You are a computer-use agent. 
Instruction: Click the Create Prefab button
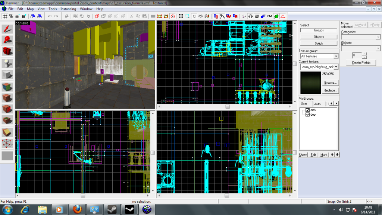tap(361, 63)
